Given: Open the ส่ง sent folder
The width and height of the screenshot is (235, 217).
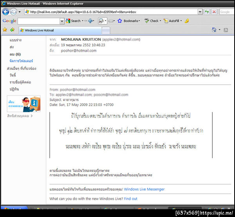Looking at the screenshot, I should [11, 47].
